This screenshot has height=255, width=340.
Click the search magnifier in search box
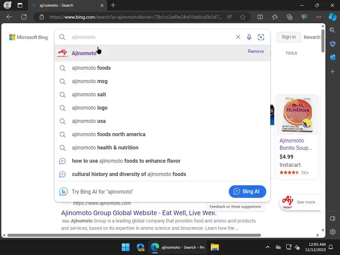tap(62, 37)
